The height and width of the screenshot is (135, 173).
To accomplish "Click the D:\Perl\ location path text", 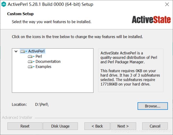I will 42,105.
